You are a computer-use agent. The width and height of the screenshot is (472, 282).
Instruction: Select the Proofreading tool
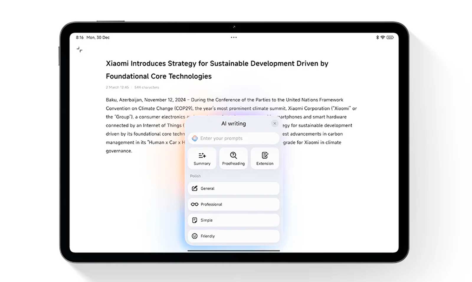(233, 158)
